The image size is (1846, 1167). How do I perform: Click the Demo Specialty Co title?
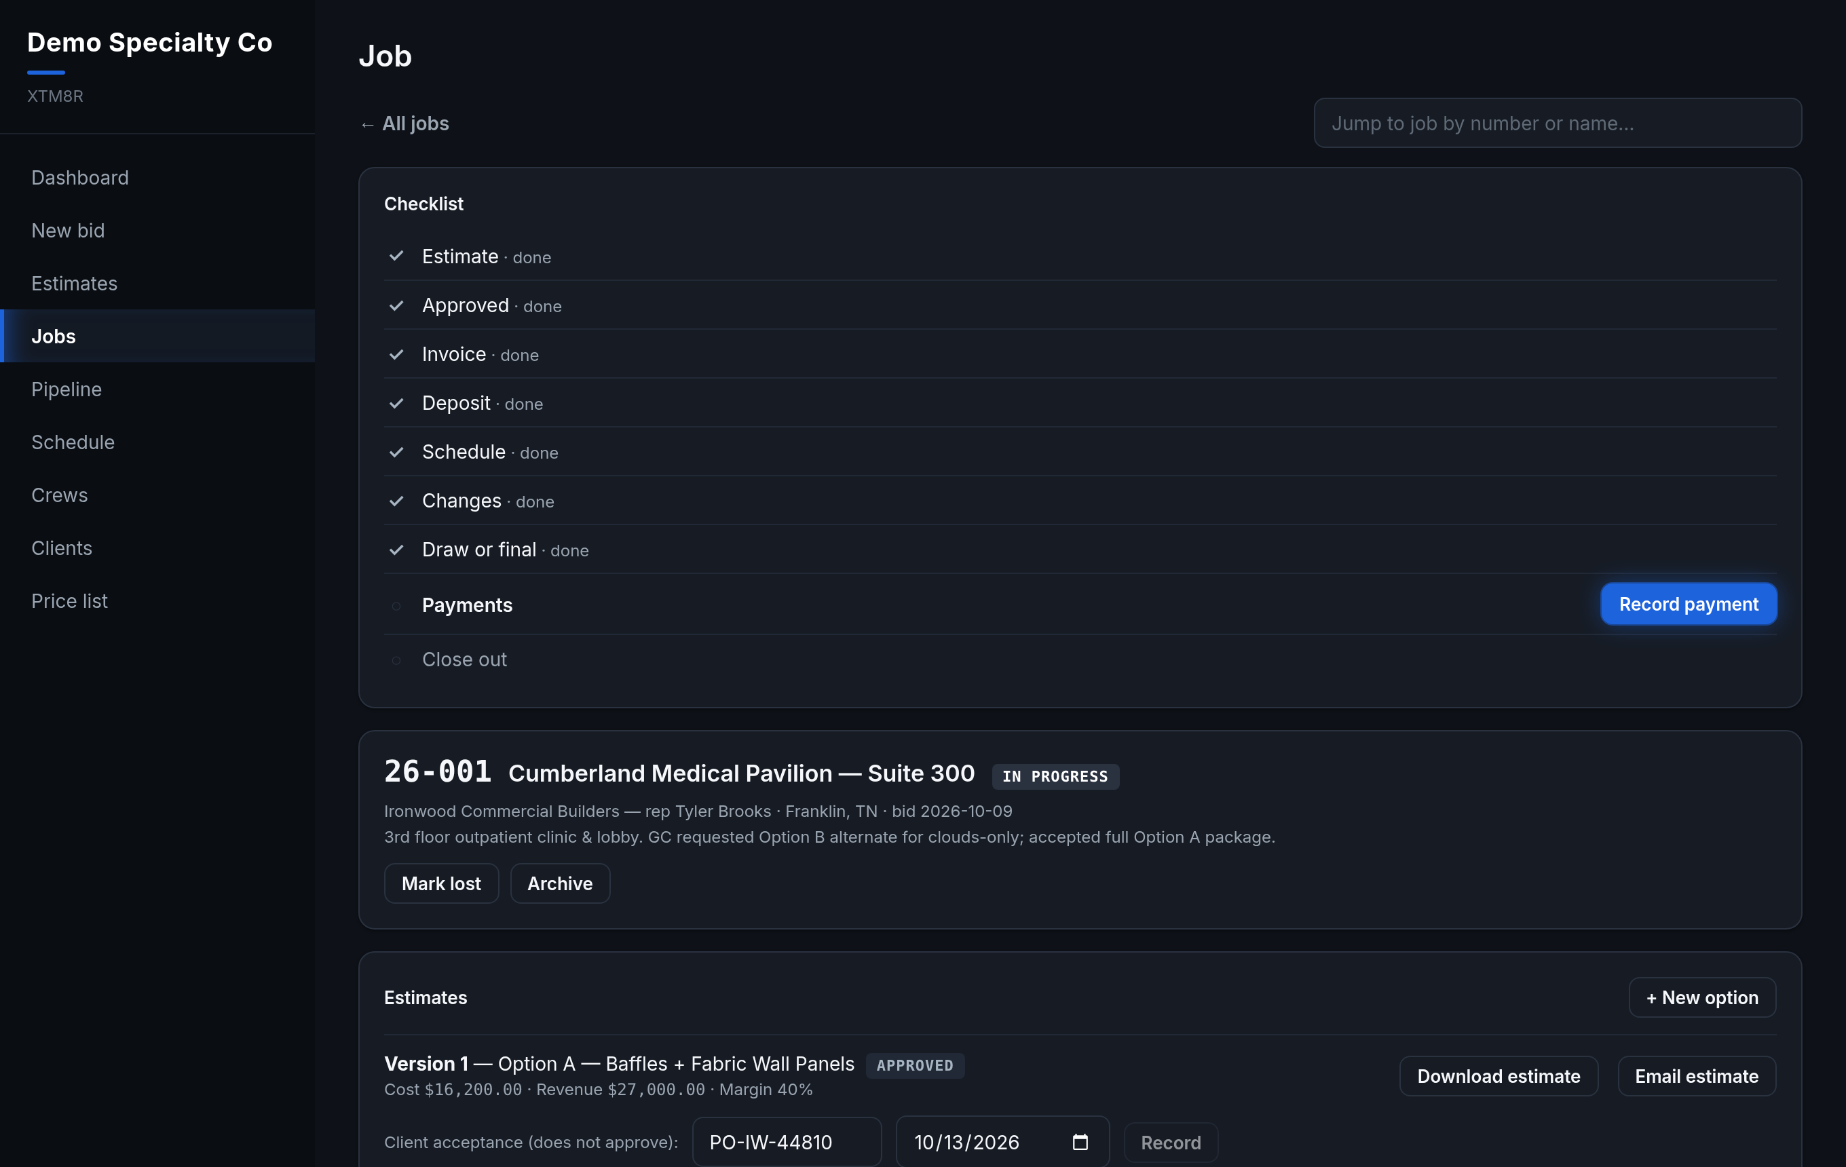point(149,42)
